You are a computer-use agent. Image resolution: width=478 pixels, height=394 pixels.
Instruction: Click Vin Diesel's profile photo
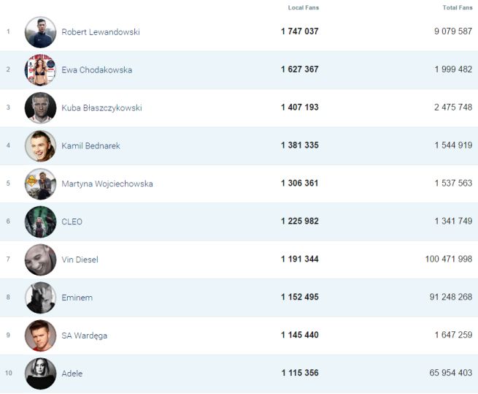click(x=40, y=260)
